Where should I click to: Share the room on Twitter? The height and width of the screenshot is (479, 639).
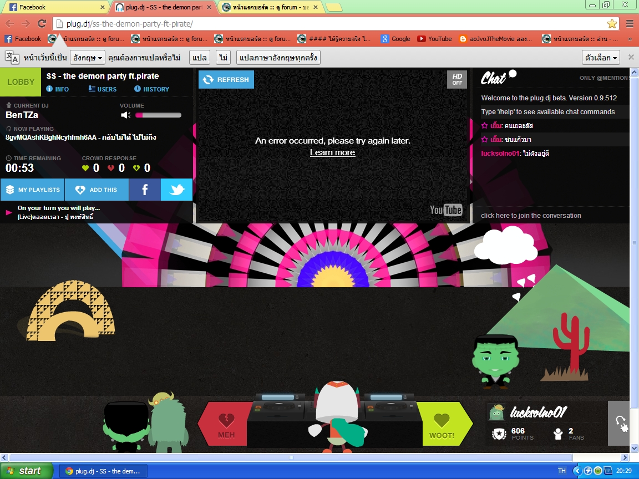point(176,190)
